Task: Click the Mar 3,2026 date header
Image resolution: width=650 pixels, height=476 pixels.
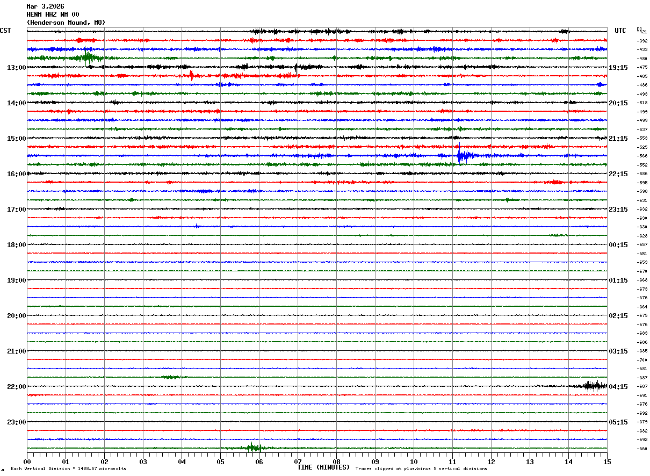Action: [45, 6]
